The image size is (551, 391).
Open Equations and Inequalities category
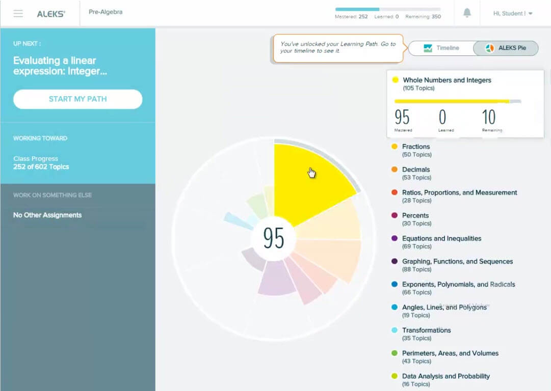coord(441,242)
